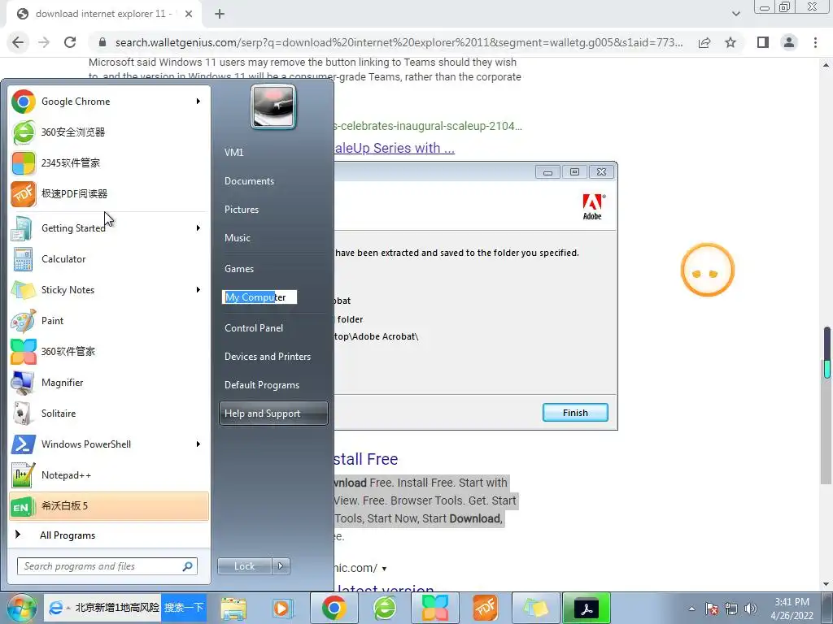Open the 360 browser icon in the taskbar

coord(385,608)
